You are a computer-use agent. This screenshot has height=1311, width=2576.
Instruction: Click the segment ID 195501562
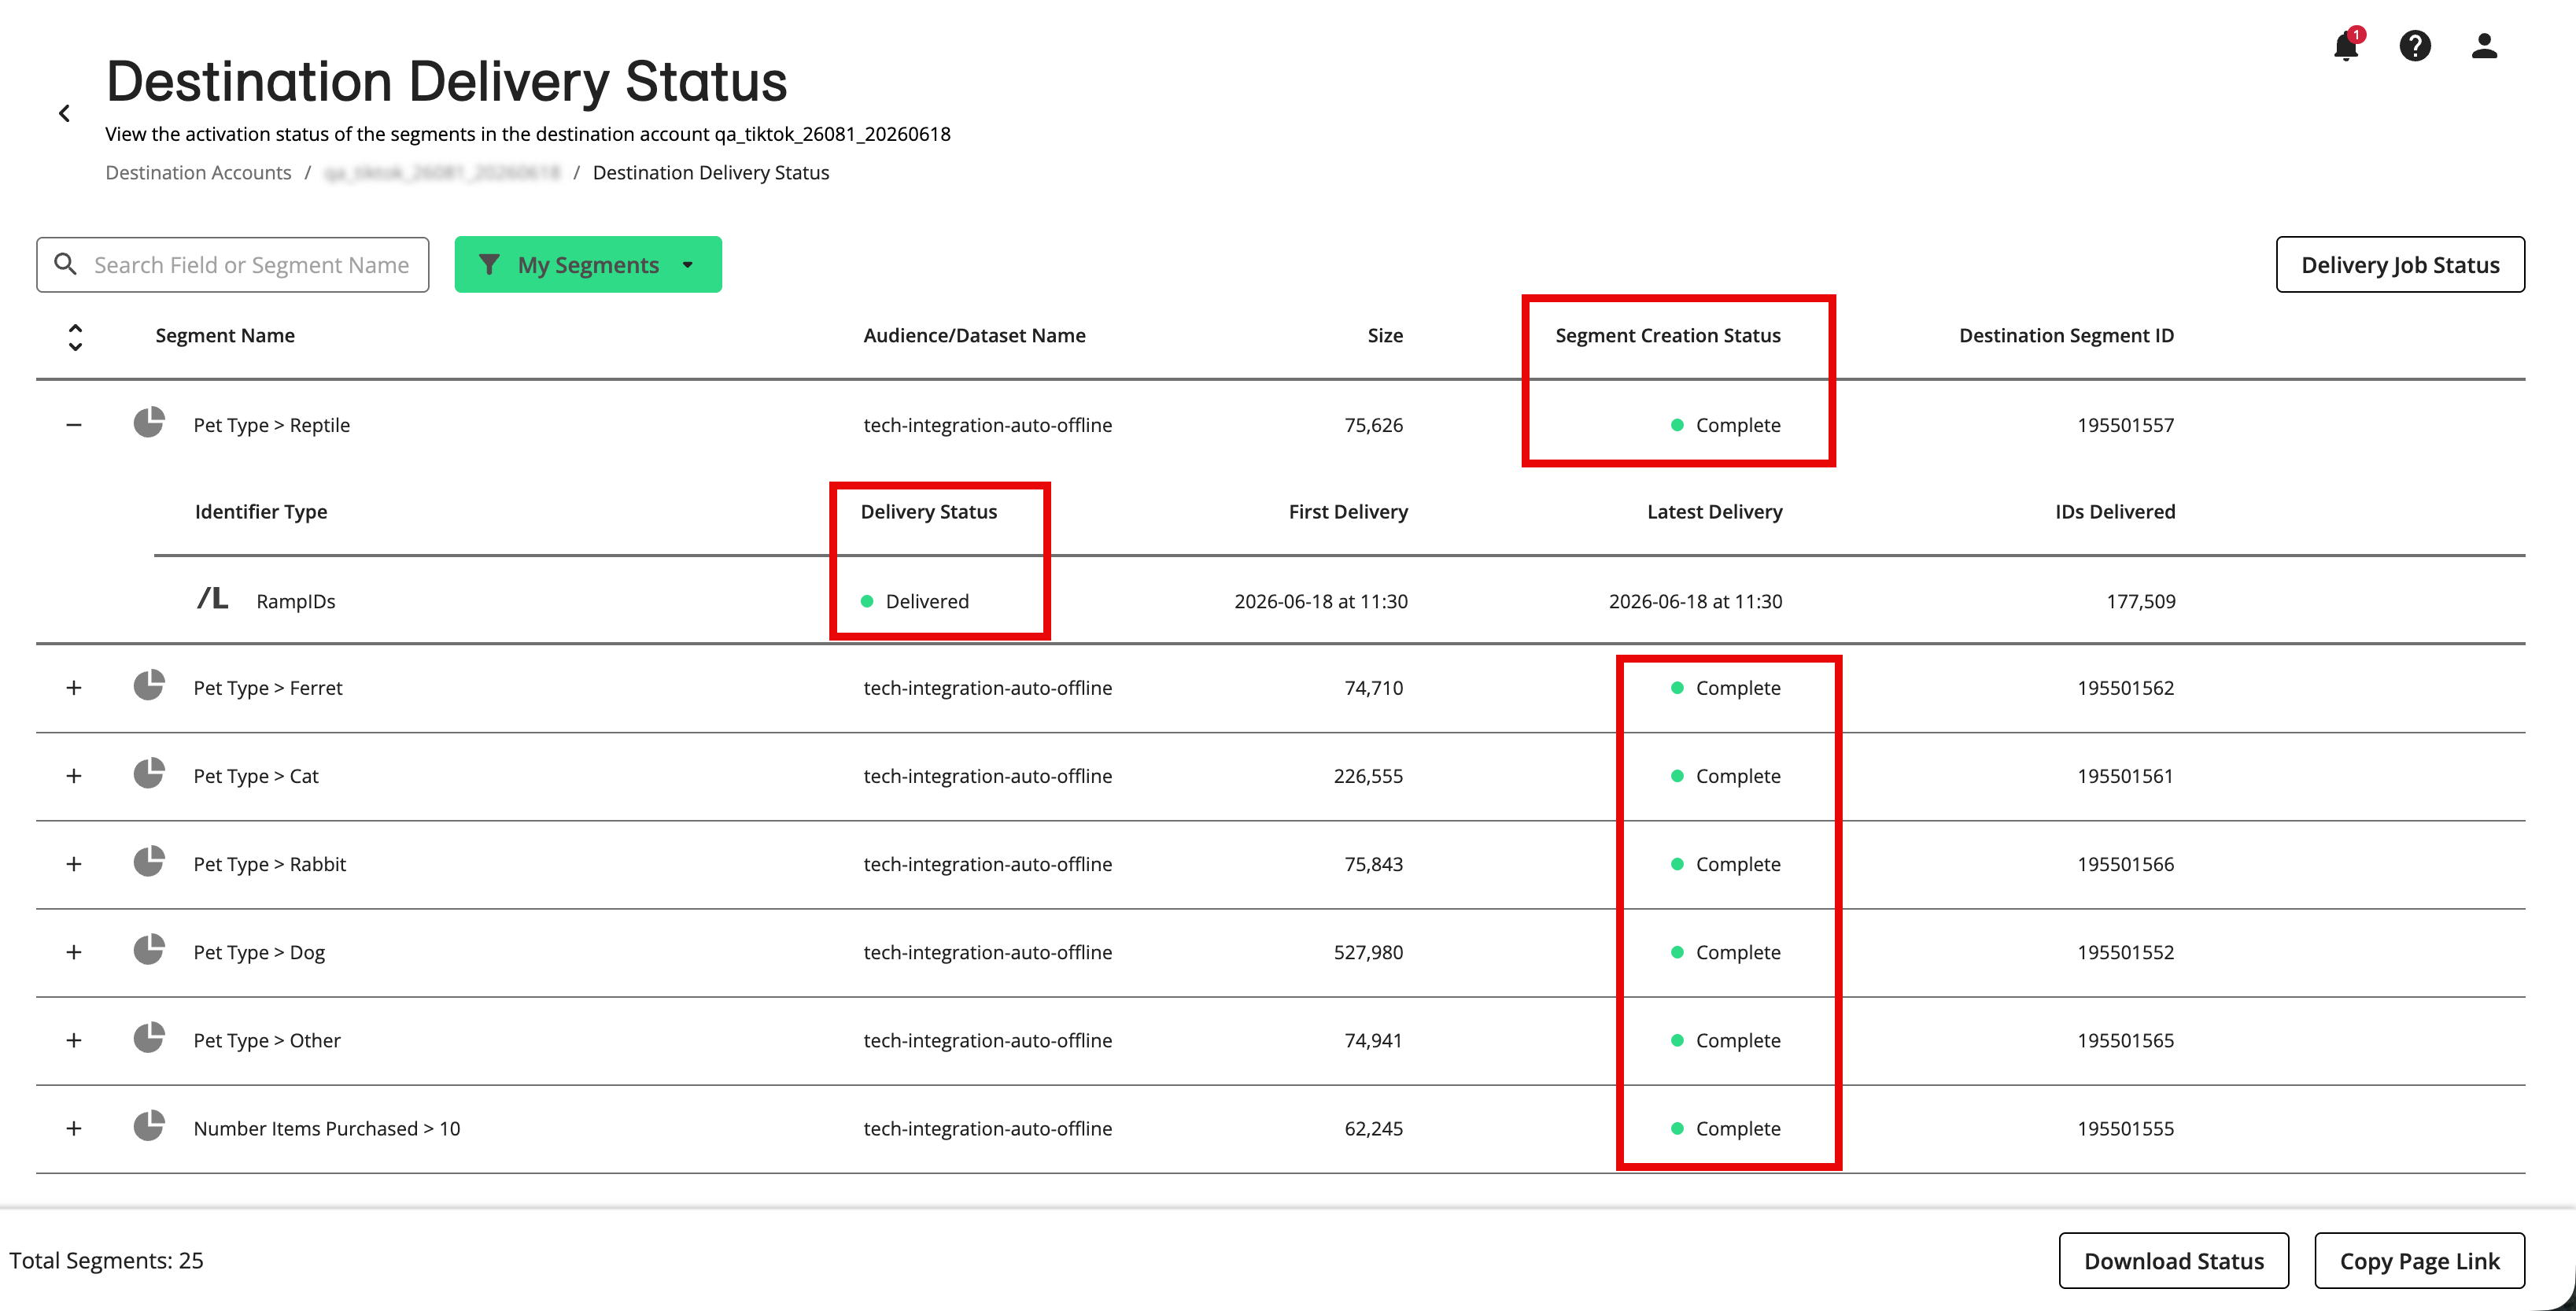[x=2126, y=688]
